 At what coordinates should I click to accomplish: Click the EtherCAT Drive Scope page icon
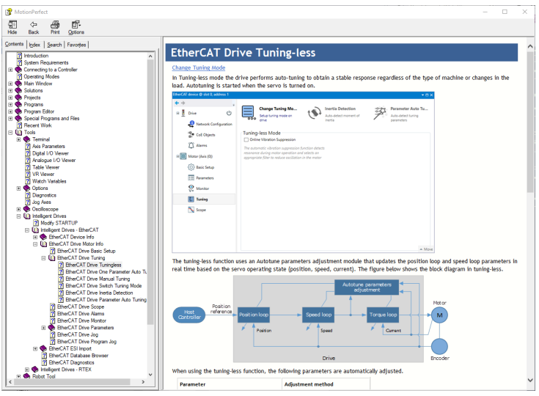(53, 307)
